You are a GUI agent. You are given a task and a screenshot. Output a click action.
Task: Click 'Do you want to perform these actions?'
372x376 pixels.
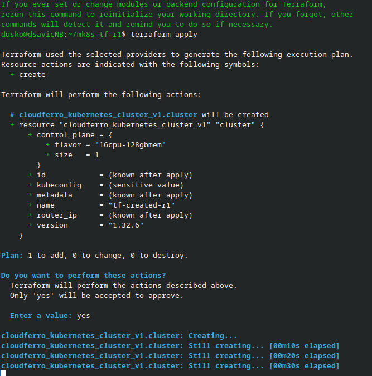pos(84,276)
